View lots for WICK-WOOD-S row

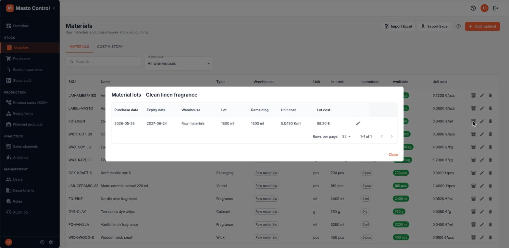473,237
